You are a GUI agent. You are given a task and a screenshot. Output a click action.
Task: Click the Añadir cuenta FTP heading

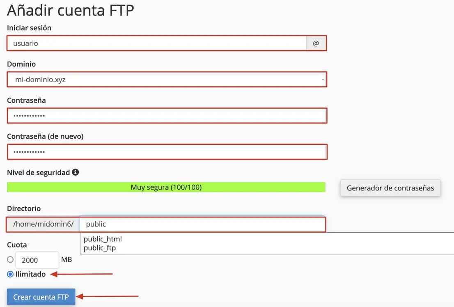pyautogui.click(x=71, y=10)
